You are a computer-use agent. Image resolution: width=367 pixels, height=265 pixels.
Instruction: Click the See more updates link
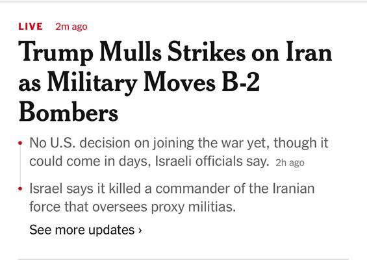[86, 230]
